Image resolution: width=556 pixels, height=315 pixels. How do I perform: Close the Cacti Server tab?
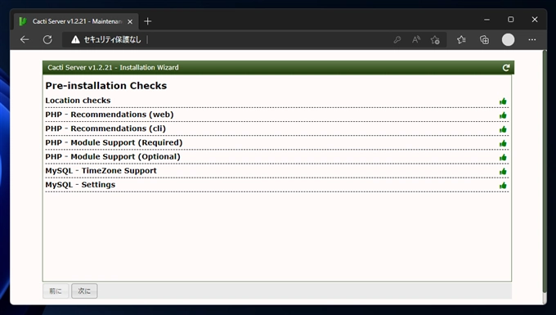pyautogui.click(x=130, y=21)
